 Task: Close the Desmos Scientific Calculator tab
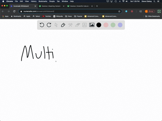tap(92, 6)
